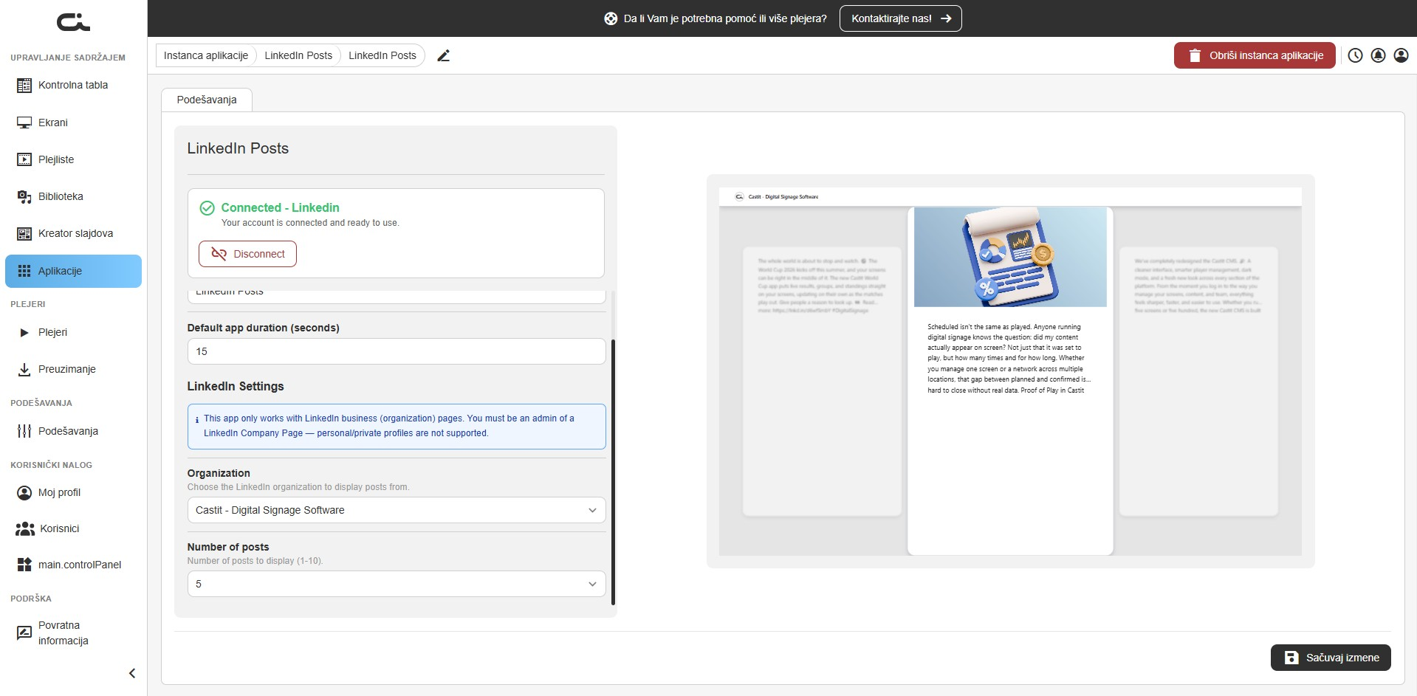The height and width of the screenshot is (696, 1417).
Task: Click the Castit logo in preview header
Action: pyautogui.click(x=739, y=197)
